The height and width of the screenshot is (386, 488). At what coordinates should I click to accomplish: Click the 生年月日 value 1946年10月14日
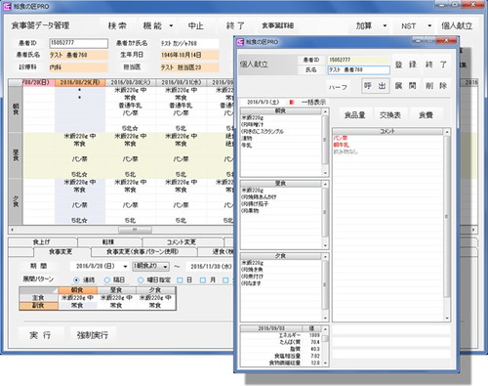point(189,55)
